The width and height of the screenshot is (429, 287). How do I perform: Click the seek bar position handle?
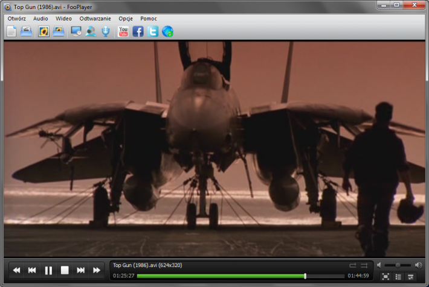point(305,276)
